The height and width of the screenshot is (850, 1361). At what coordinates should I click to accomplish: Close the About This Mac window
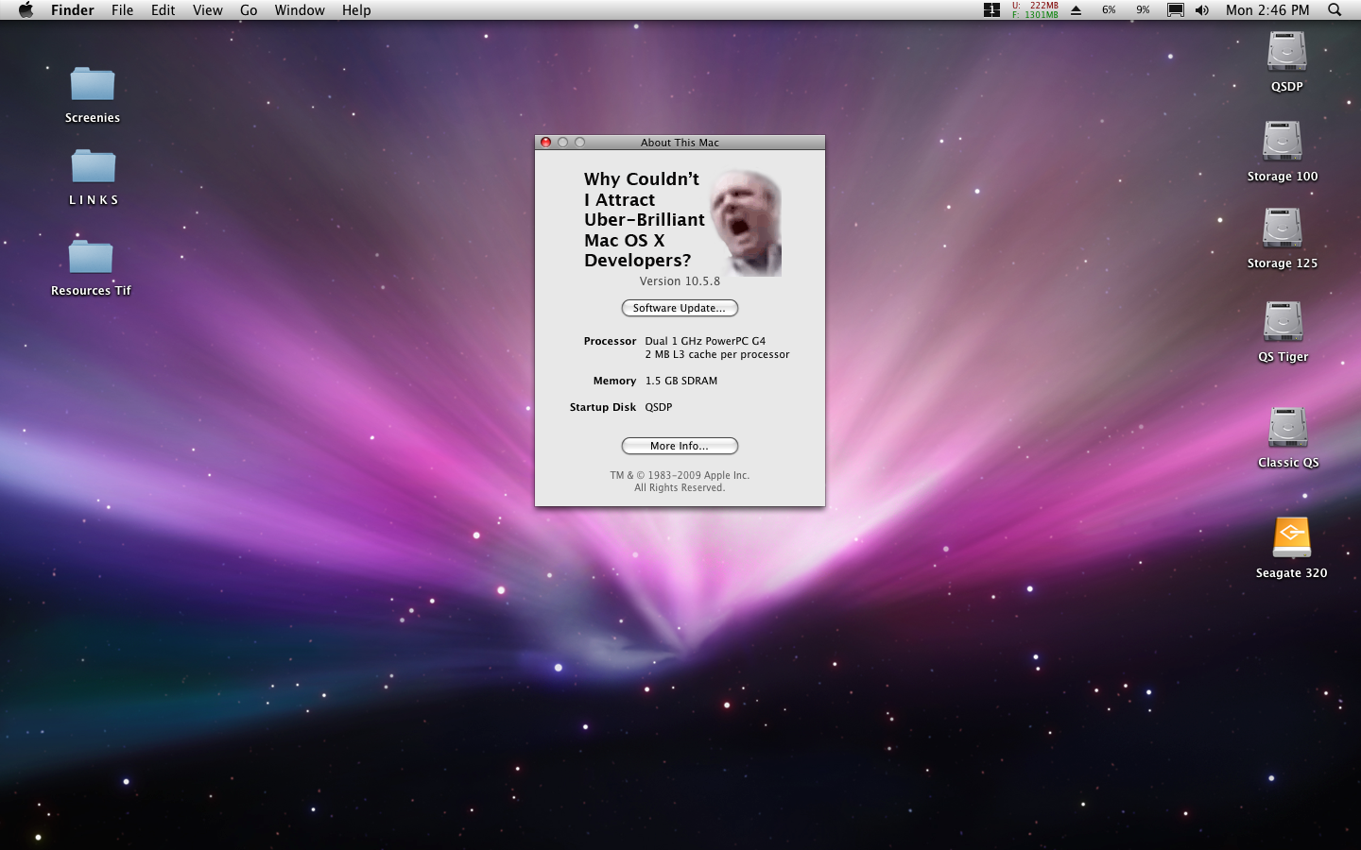tap(545, 143)
